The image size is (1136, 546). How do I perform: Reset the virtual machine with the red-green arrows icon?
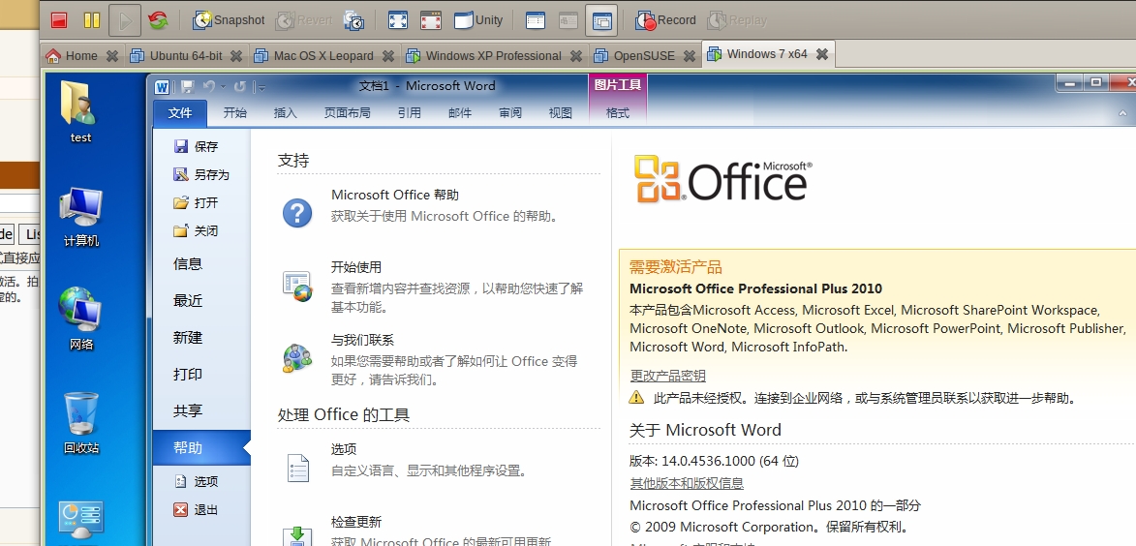[x=157, y=20]
